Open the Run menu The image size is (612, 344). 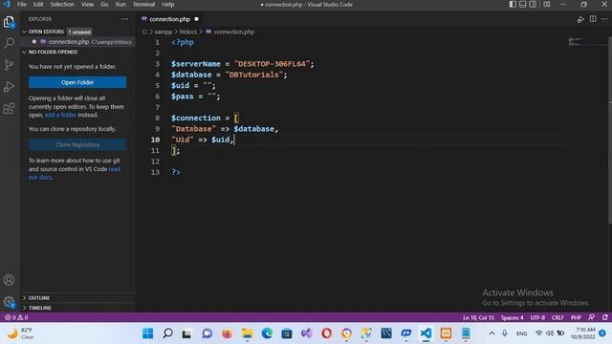point(120,4)
